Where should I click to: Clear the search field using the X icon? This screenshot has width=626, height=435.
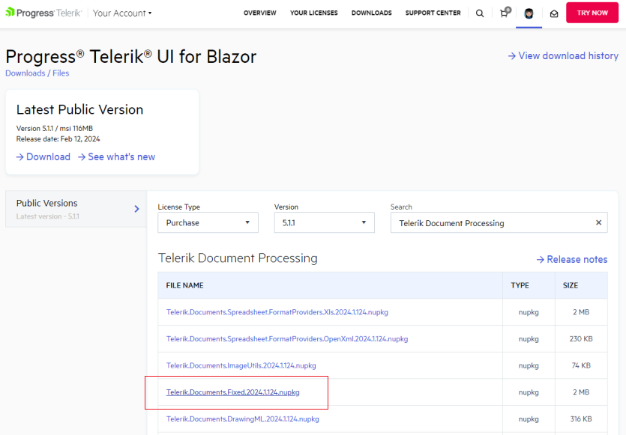tap(598, 222)
